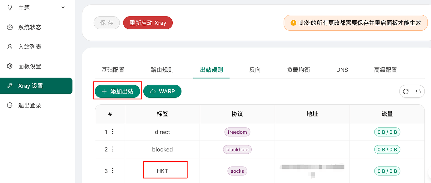Click the red restart Xray button
The width and height of the screenshot is (431, 183).
[x=148, y=23]
